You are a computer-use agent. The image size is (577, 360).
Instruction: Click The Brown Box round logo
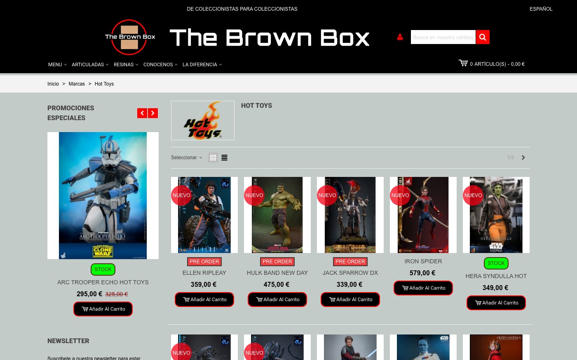click(130, 37)
